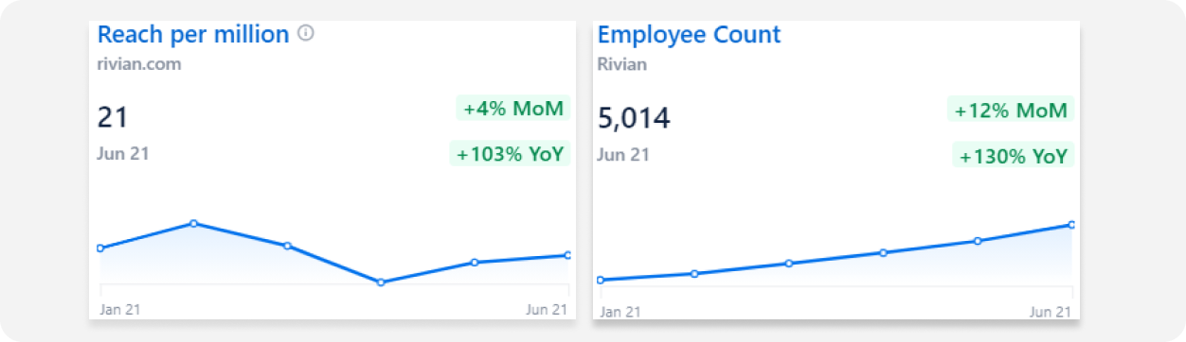The height and width of the screenshot is (342, 1186).
Task: Click the +4% MoM badge
Action: (x=512, y=109)
